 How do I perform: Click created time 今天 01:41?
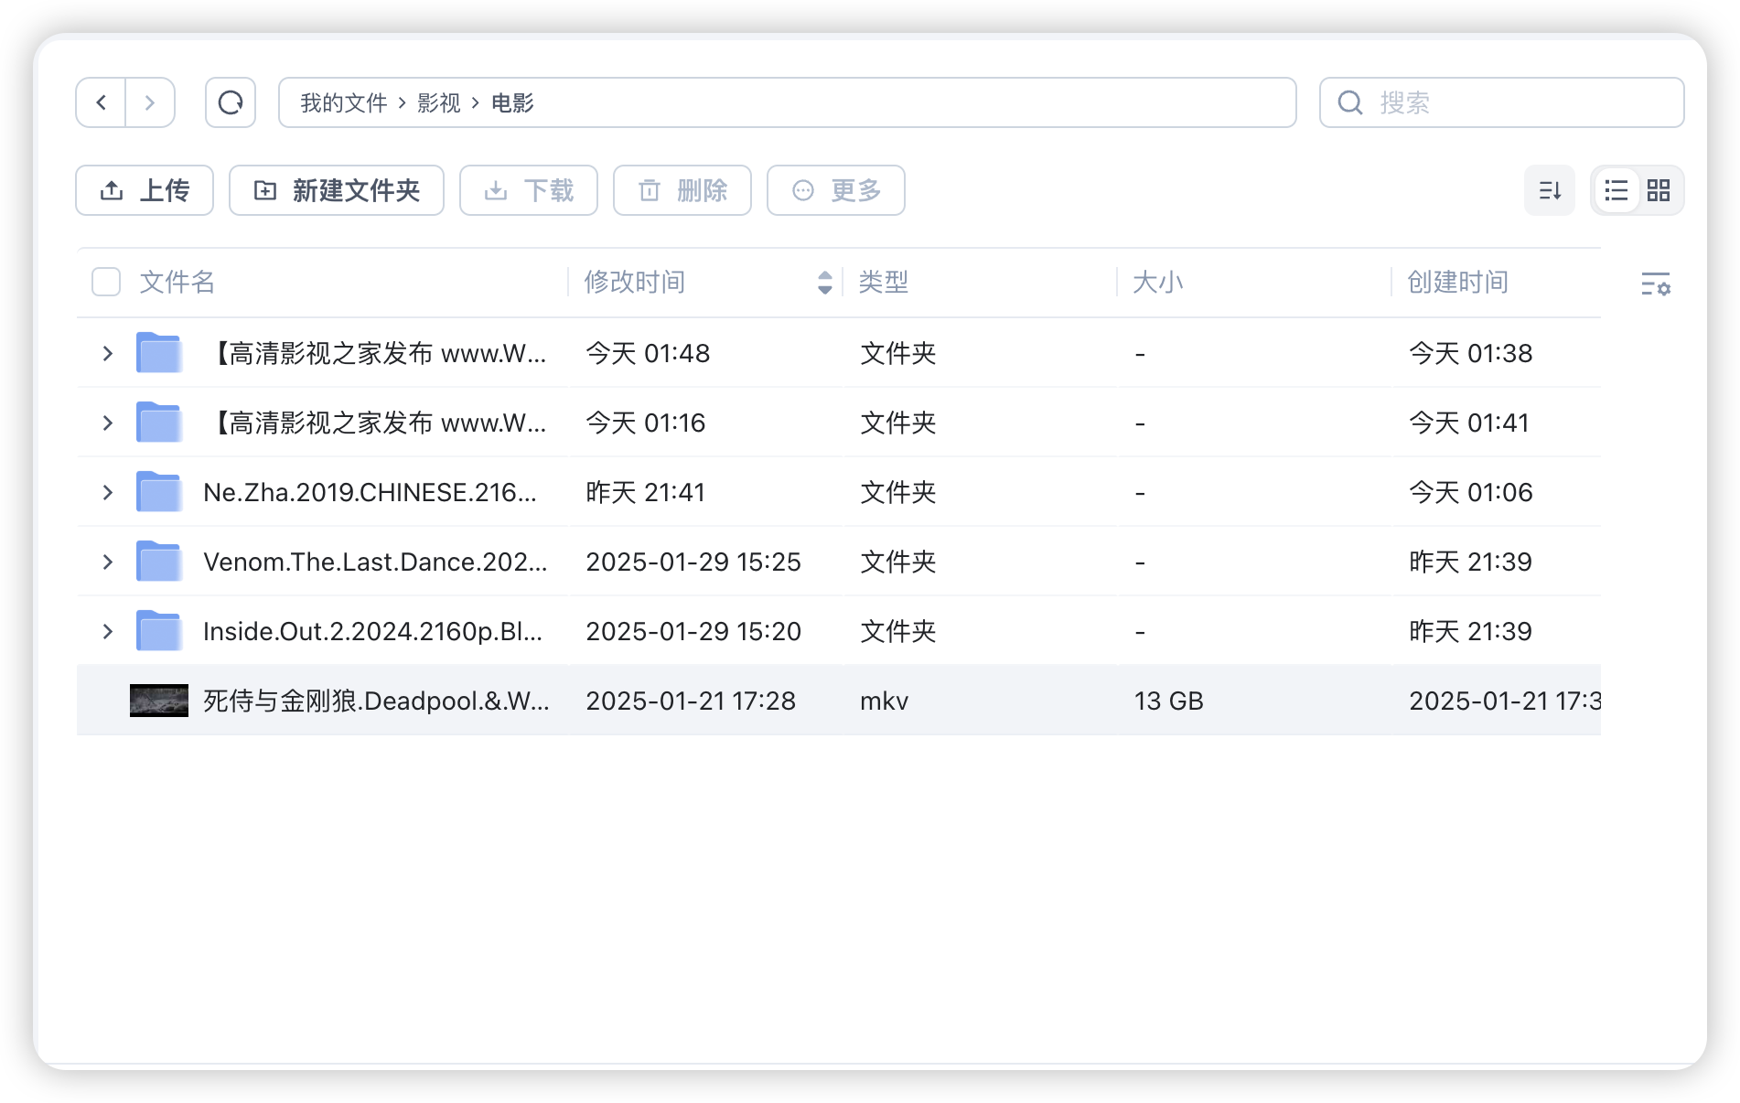point(1469,423)
